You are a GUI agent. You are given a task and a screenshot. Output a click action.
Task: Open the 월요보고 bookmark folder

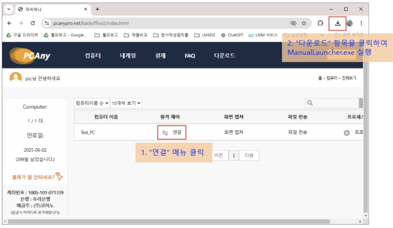point(106,35)
